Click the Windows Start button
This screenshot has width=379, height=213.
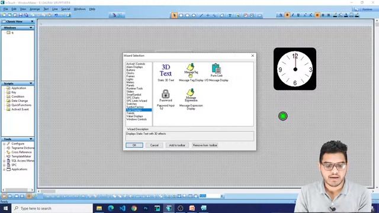coord(5,208)
